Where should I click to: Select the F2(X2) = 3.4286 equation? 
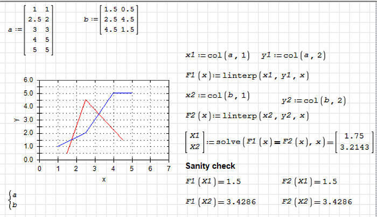point(317,202)
